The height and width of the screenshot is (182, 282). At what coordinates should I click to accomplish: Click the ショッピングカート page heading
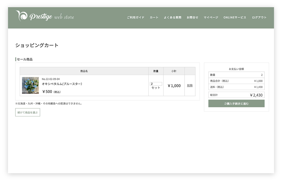pos(37,45)
